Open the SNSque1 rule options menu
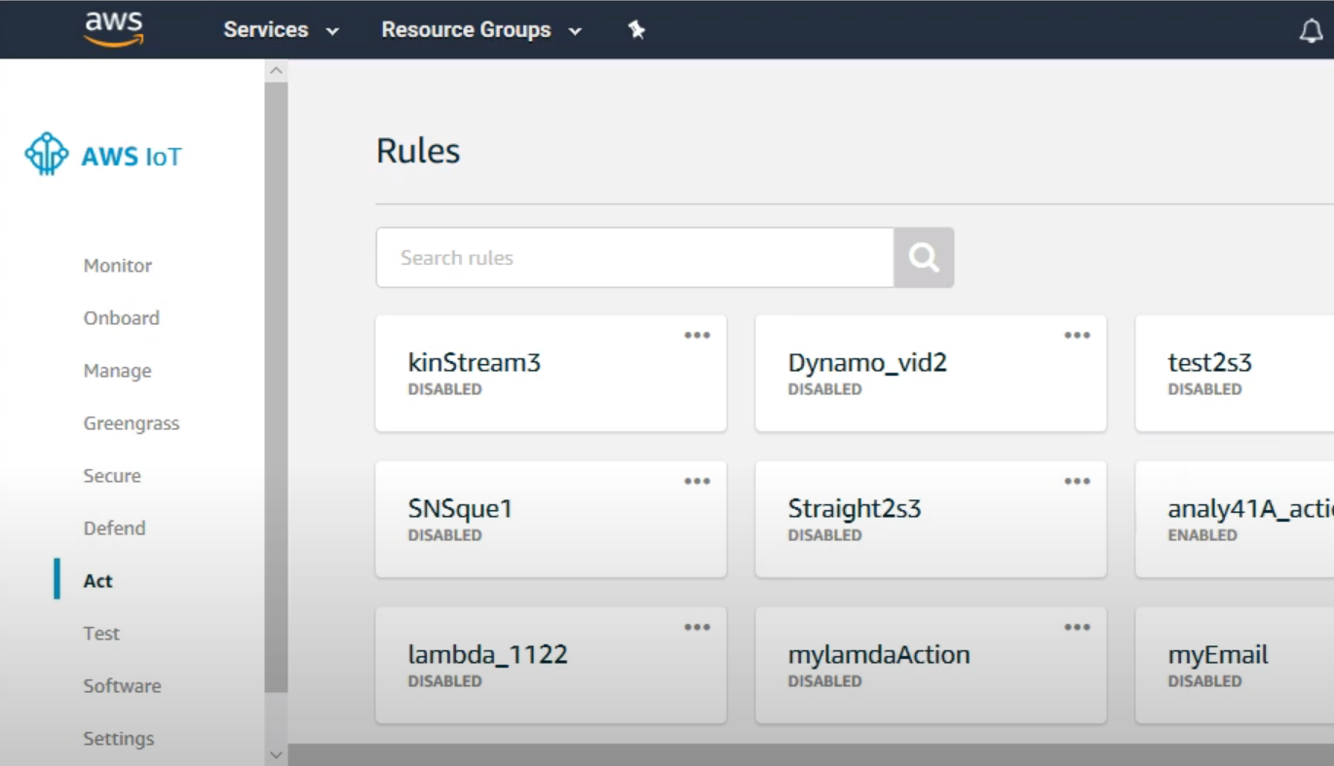The height and width of the screenshot is (766, 1334). (697, 482)
